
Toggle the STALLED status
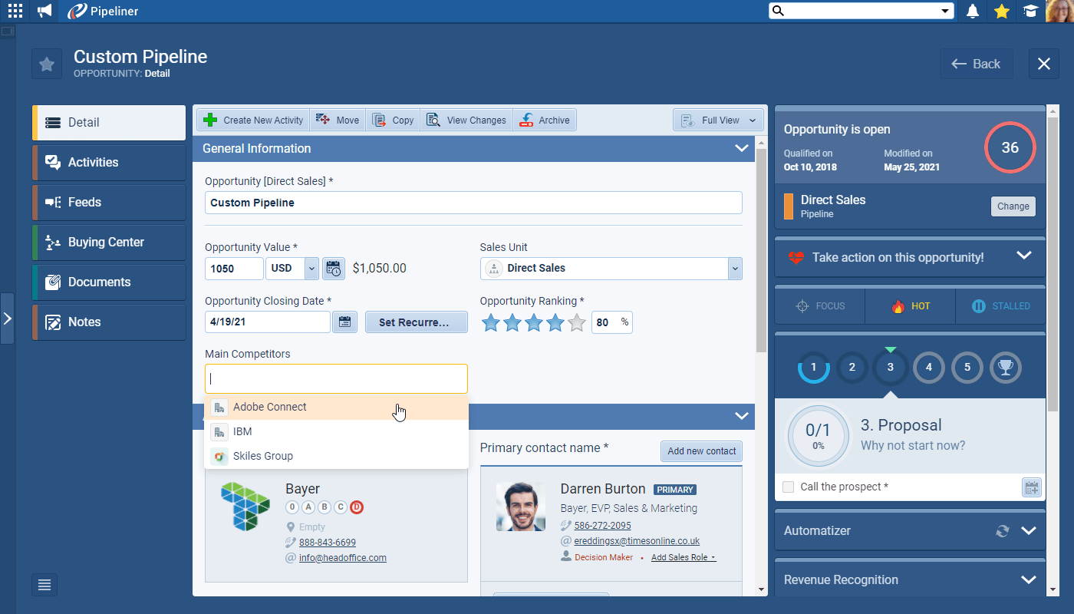(x=1000, y=306)
